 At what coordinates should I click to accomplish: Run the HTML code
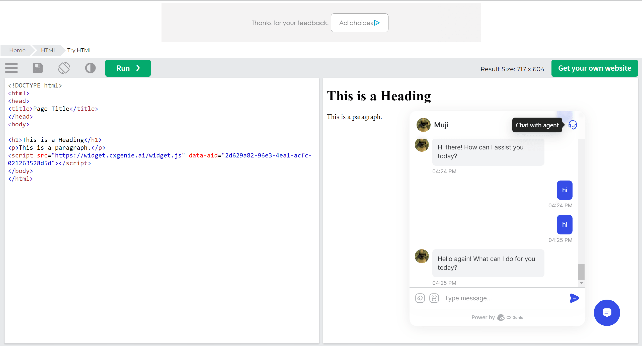pyautogui.click(x=128, y=68)
